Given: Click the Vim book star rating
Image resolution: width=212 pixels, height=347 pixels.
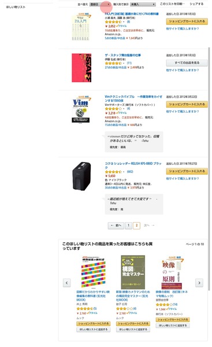Looking at the screenshot, I should (113, 109).
